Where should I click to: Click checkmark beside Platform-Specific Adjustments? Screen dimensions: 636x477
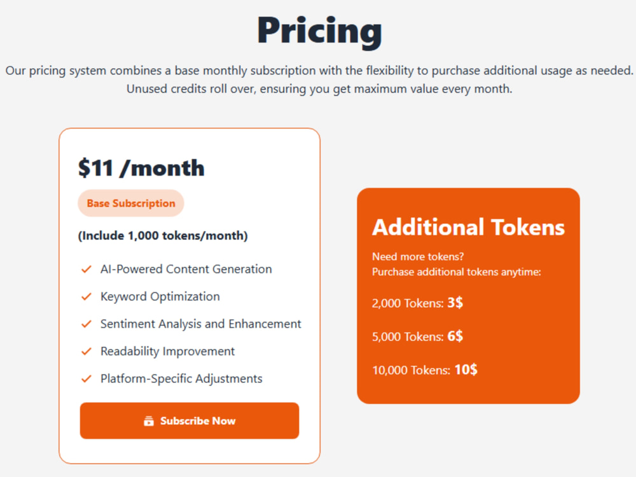pos(86,379)
